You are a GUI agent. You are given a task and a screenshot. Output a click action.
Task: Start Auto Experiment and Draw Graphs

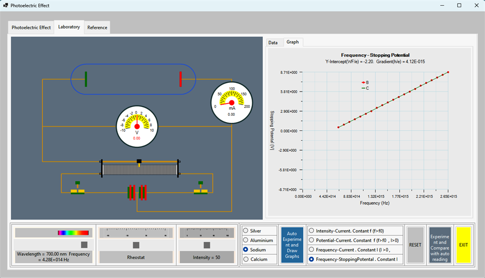tap(292, 245)
